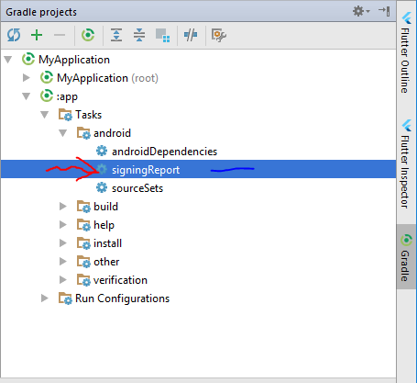The height and width of the screenshot is (383, 417).
Task: Collapse the top-level MyApplication node
Action: point(8,59)
